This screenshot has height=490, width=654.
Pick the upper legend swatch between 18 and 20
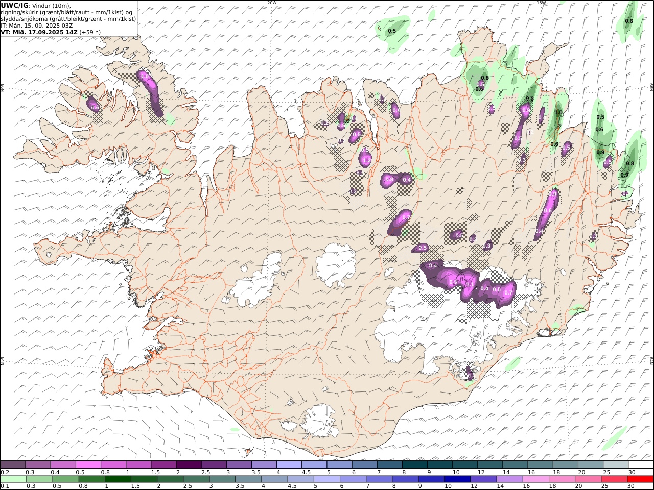[x=565, y=464]
